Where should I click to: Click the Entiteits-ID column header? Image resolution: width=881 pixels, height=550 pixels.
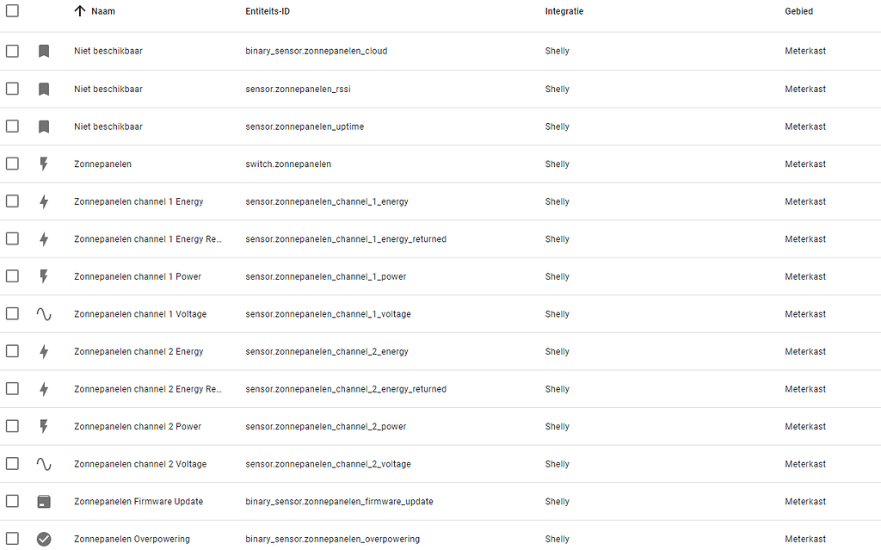click(x=267, y=10)
